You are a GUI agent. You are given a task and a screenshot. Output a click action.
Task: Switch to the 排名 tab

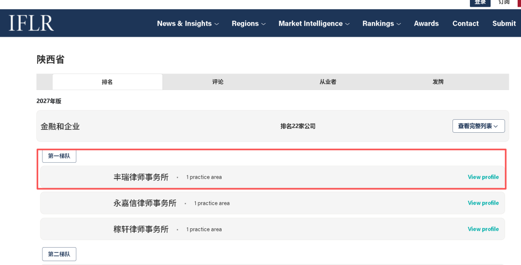coord(107,82)
